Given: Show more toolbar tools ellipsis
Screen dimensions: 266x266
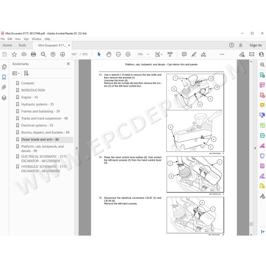Looking at the screenshot, I should pos(222,54).
